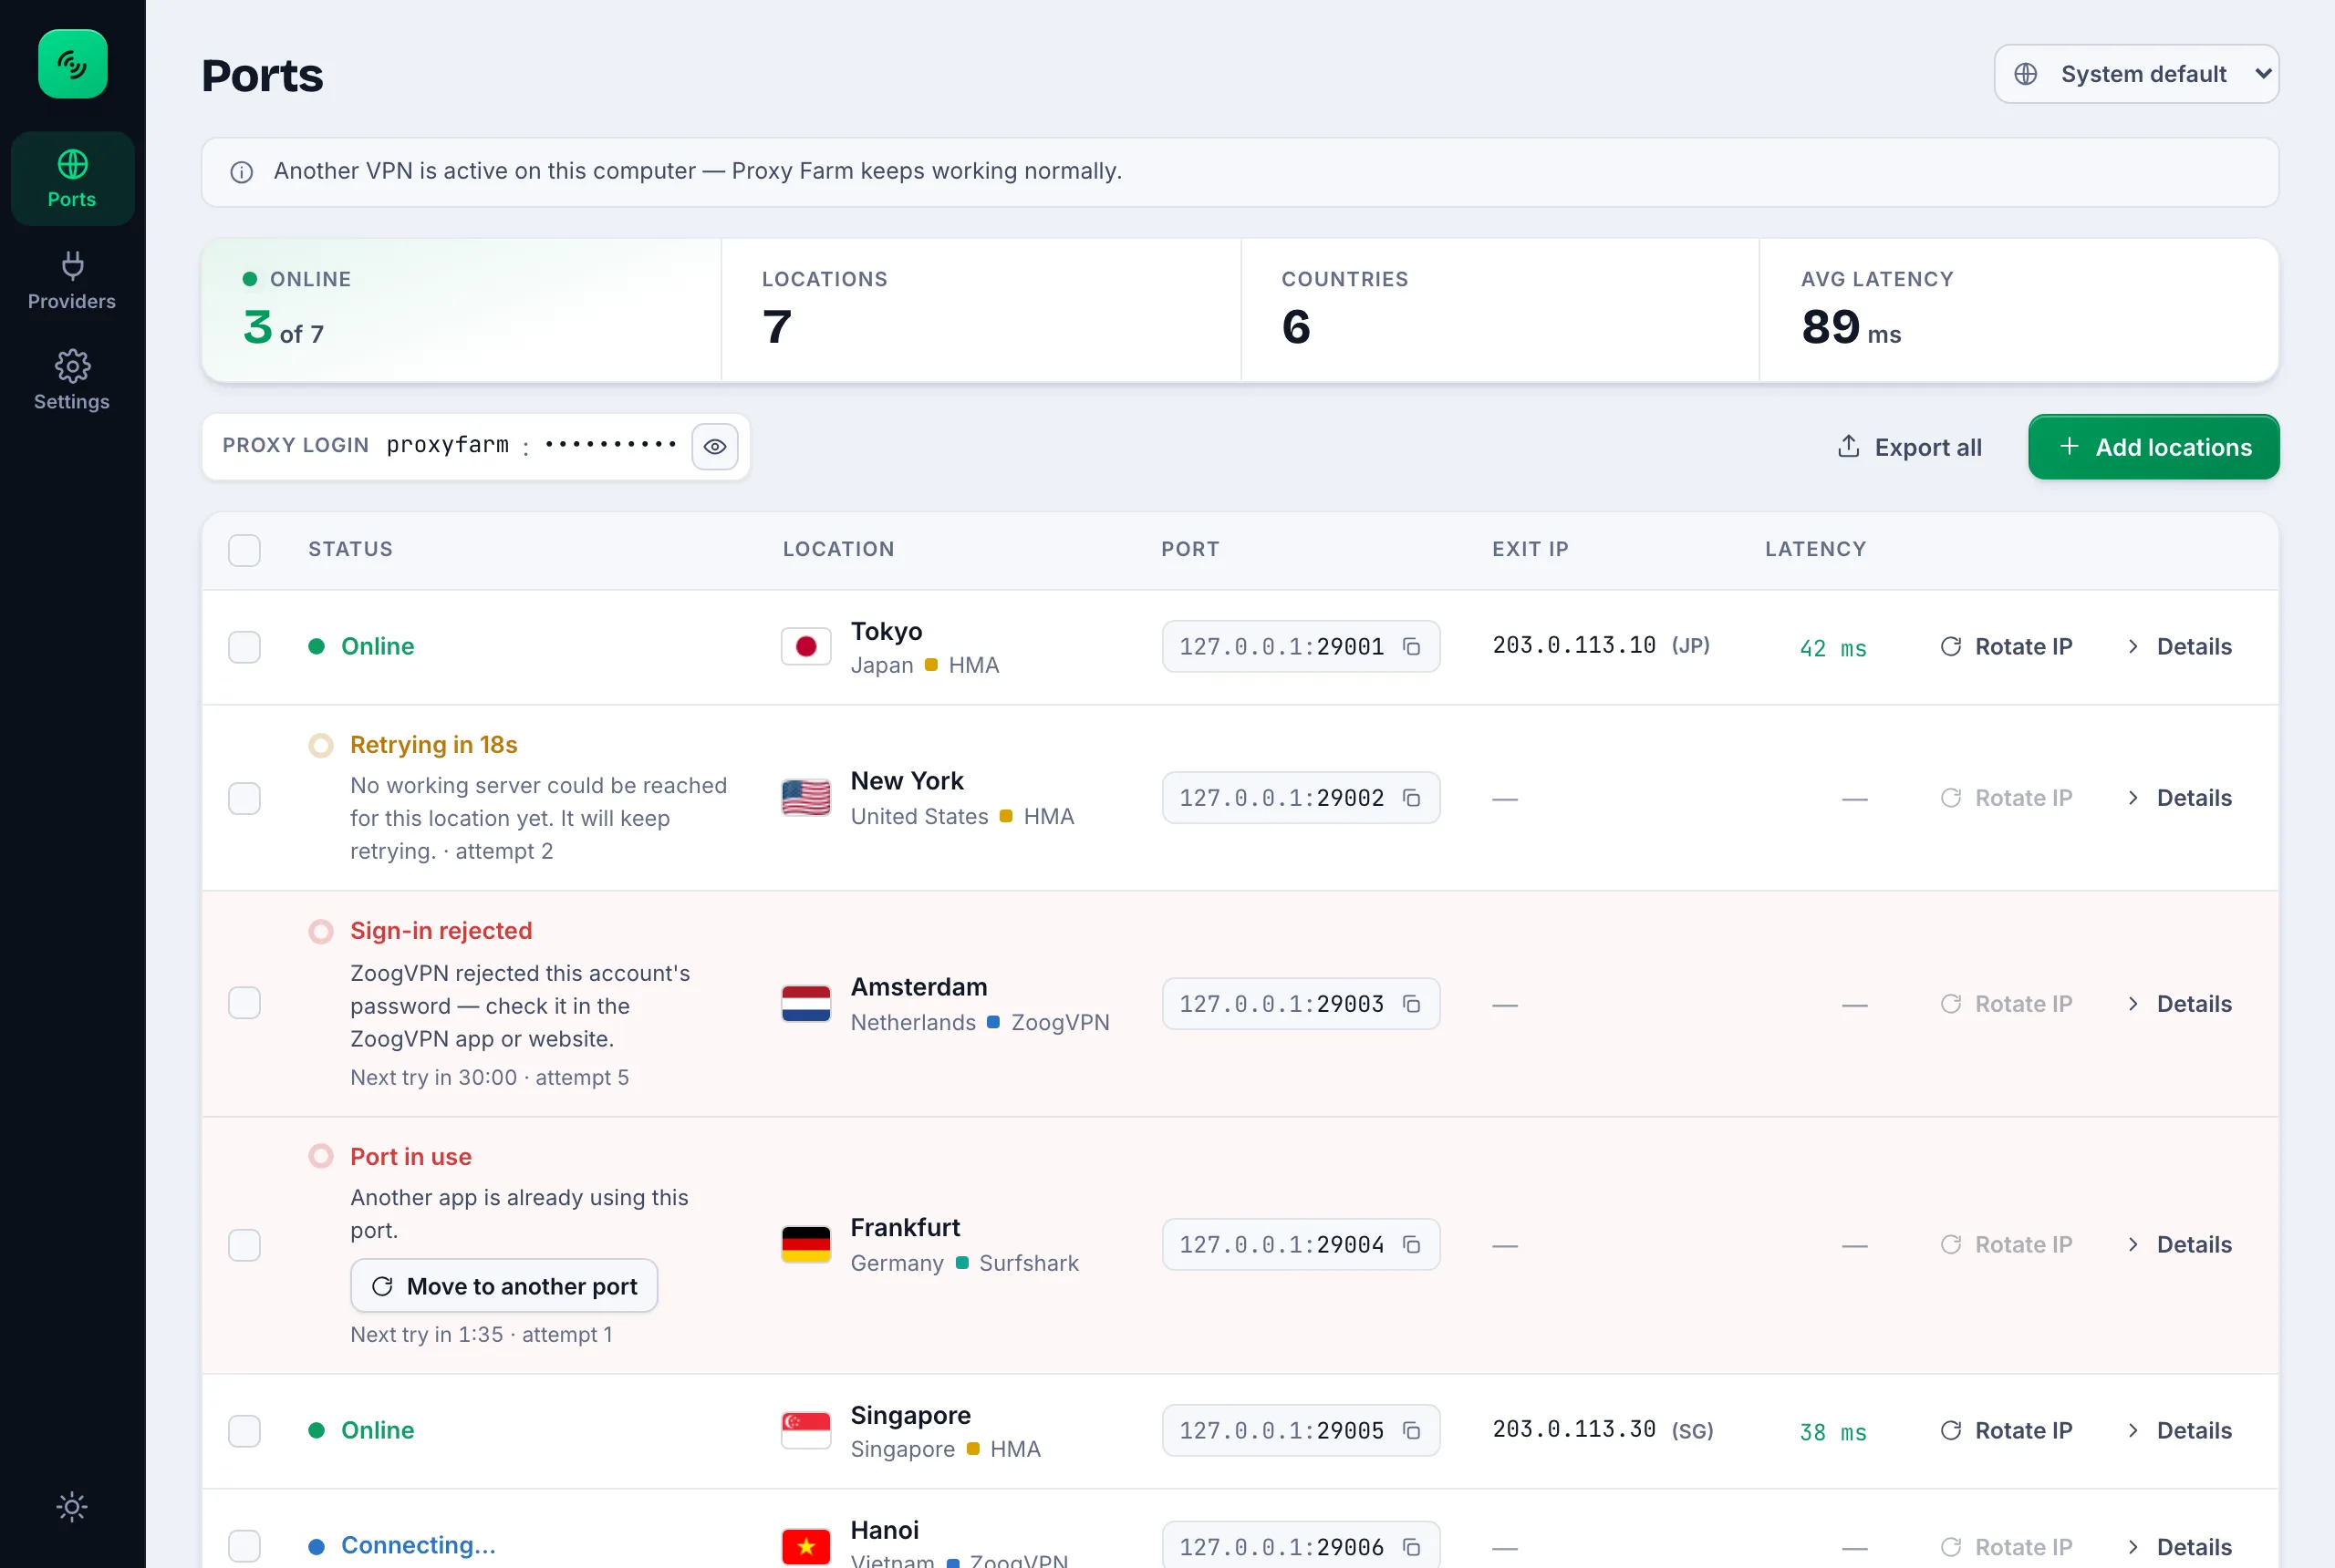Click the Tokyo exit IP 203.0.113.10
The height and width of the screenshot is (1568, 2335).
tap(1573, 646)
